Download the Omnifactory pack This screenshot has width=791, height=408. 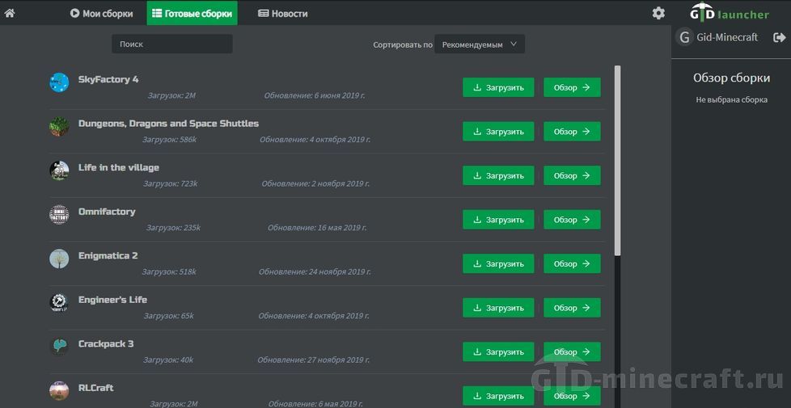tap(498, 220)
